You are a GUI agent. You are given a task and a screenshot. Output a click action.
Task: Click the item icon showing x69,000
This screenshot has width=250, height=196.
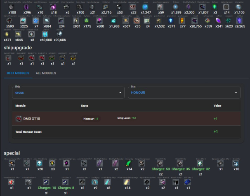click(x=45, y=34)
